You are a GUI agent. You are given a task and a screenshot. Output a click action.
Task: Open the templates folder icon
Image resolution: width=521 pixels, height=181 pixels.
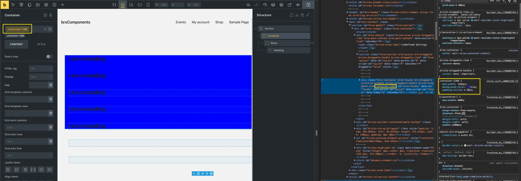click(38, 5)
